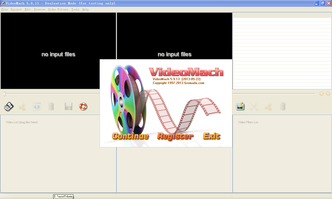The height and width of the screenshot is (199, 332).
Task: Click trash icon above Video List
Action: pos(51,106)
